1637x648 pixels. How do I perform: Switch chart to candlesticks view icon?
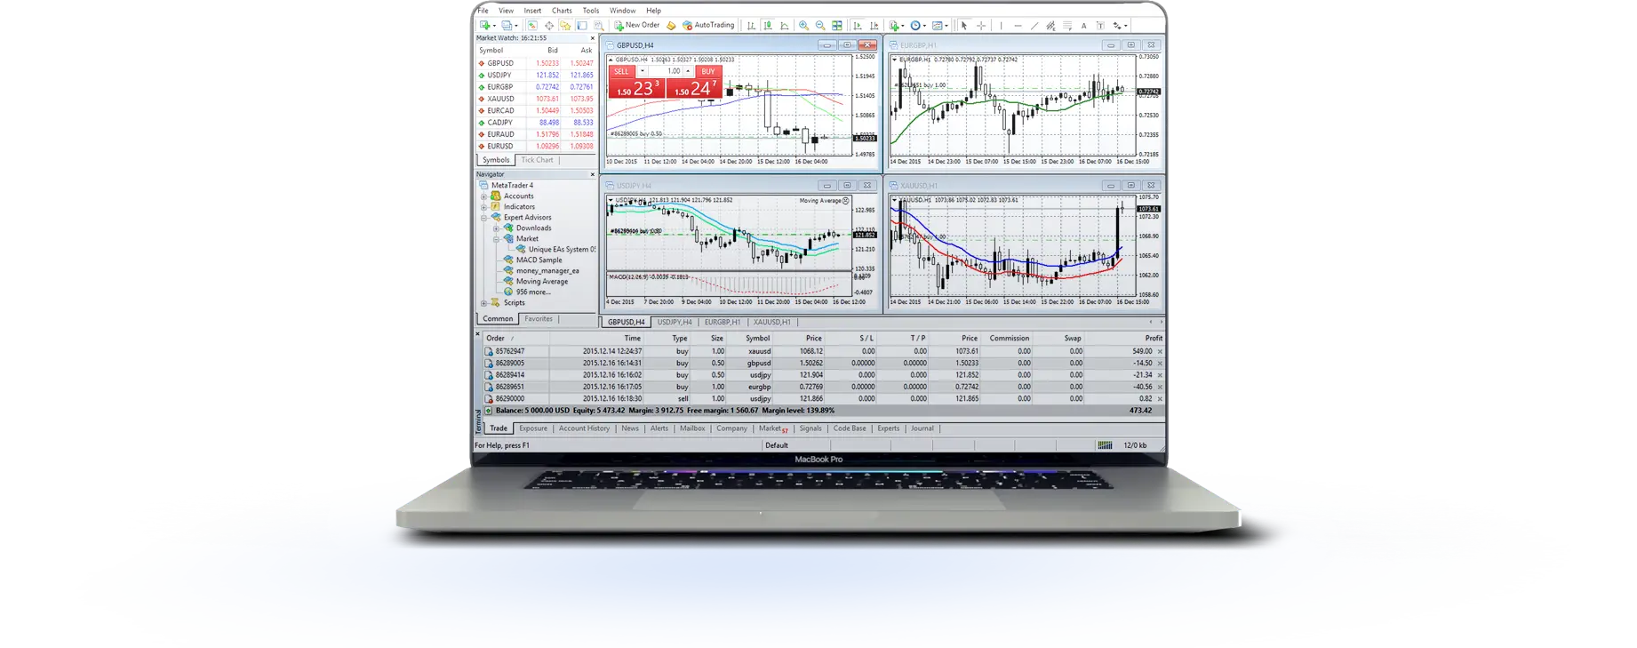click(x=768, y=26)
